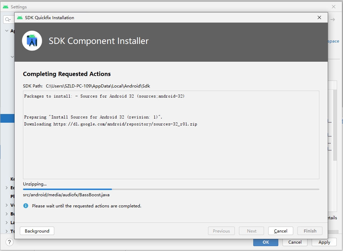Collapse the first Settings tree category
The image size is (343, 251).
(7, 31)
